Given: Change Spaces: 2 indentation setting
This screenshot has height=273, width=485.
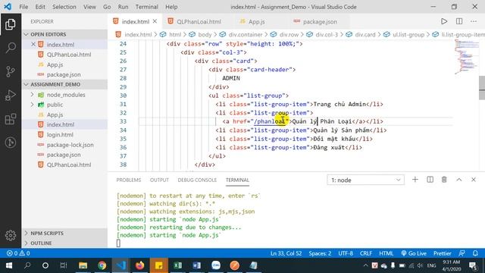Looking at the screenshot, I should [x=320, y=253].
